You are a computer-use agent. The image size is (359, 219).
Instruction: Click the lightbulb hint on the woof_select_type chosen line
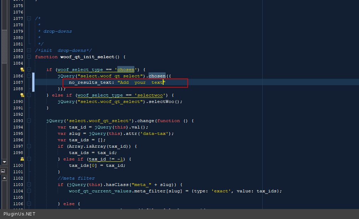[x=22, y=70]
